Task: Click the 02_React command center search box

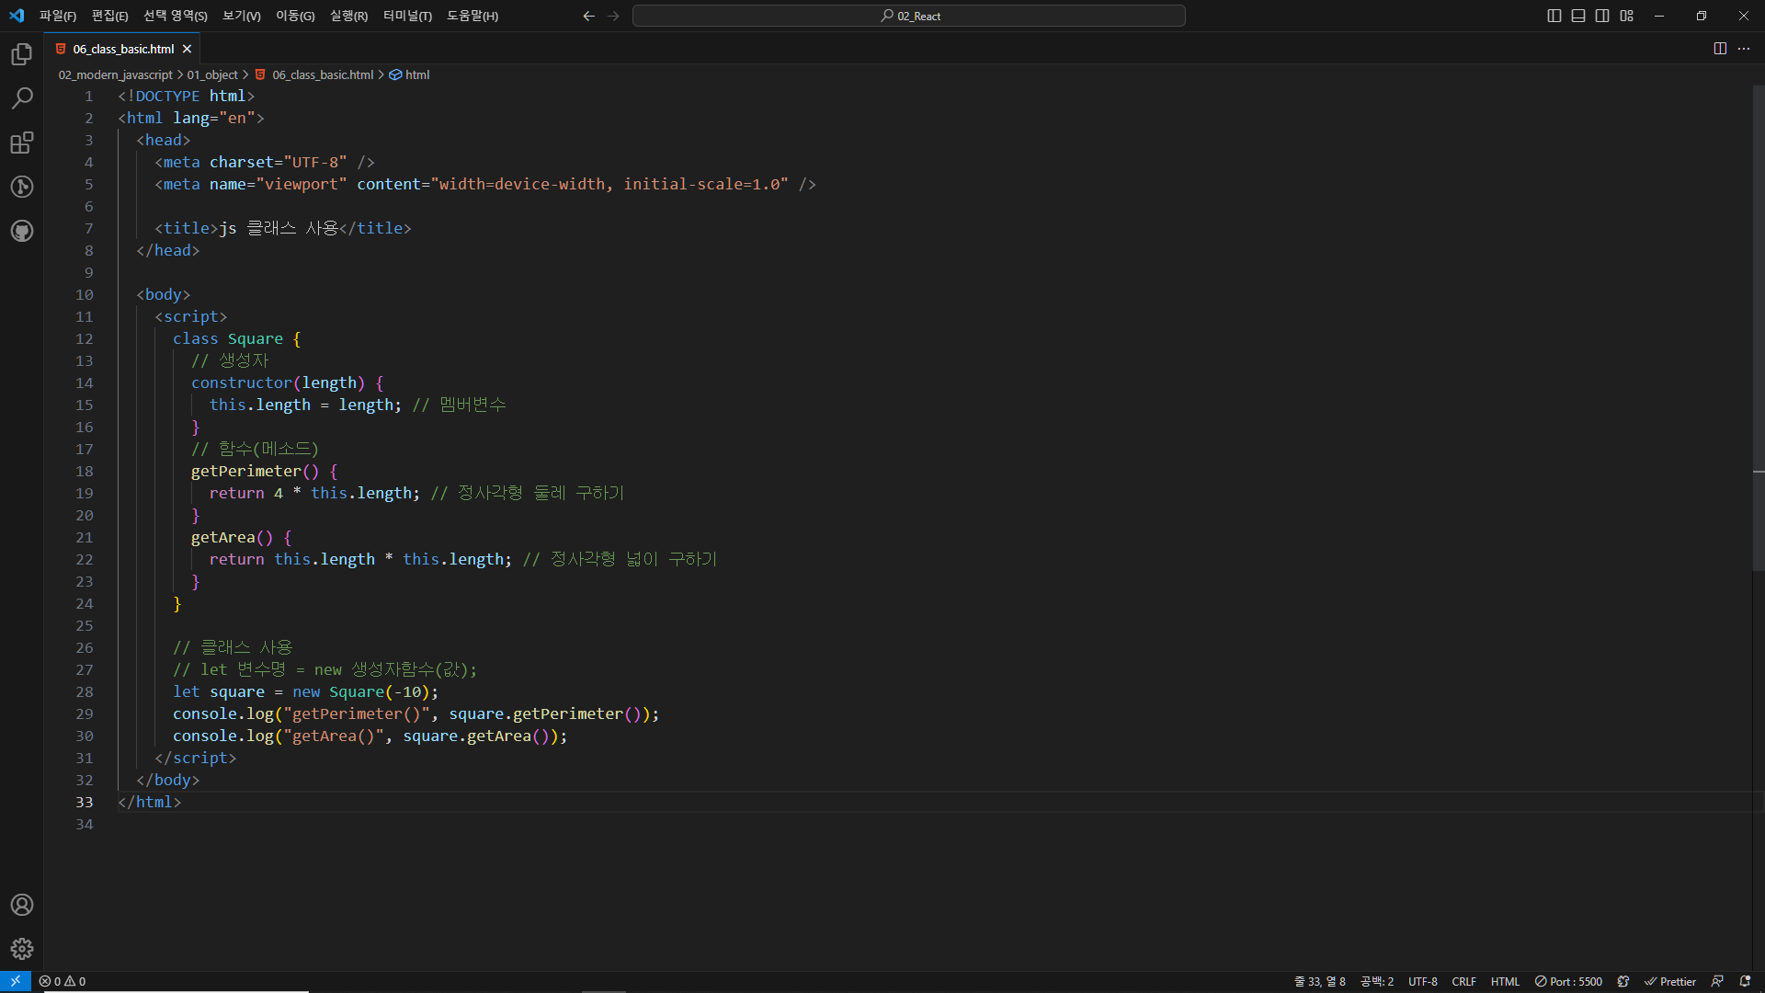Action: (x=908, y=16)
